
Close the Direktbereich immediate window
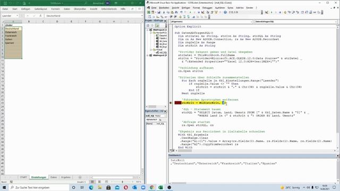click(x=338, y=155)
